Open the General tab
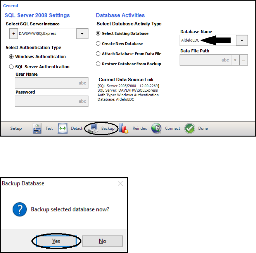Viewport: 256px width, 253px height. (x=10, y=6)
